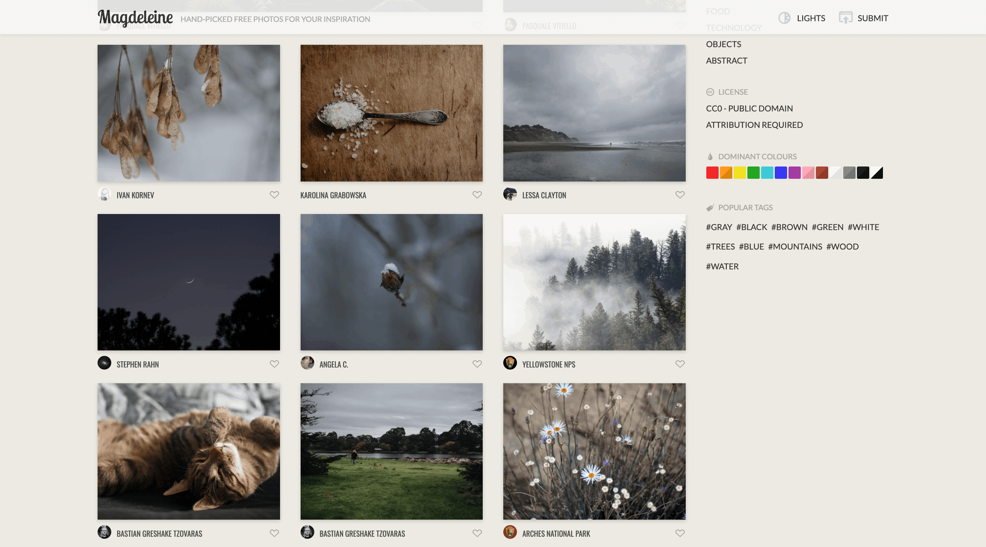Open Lessa Clayton's avatar
986x547 pixels.
pyautogui.click(x=510, y=194)
